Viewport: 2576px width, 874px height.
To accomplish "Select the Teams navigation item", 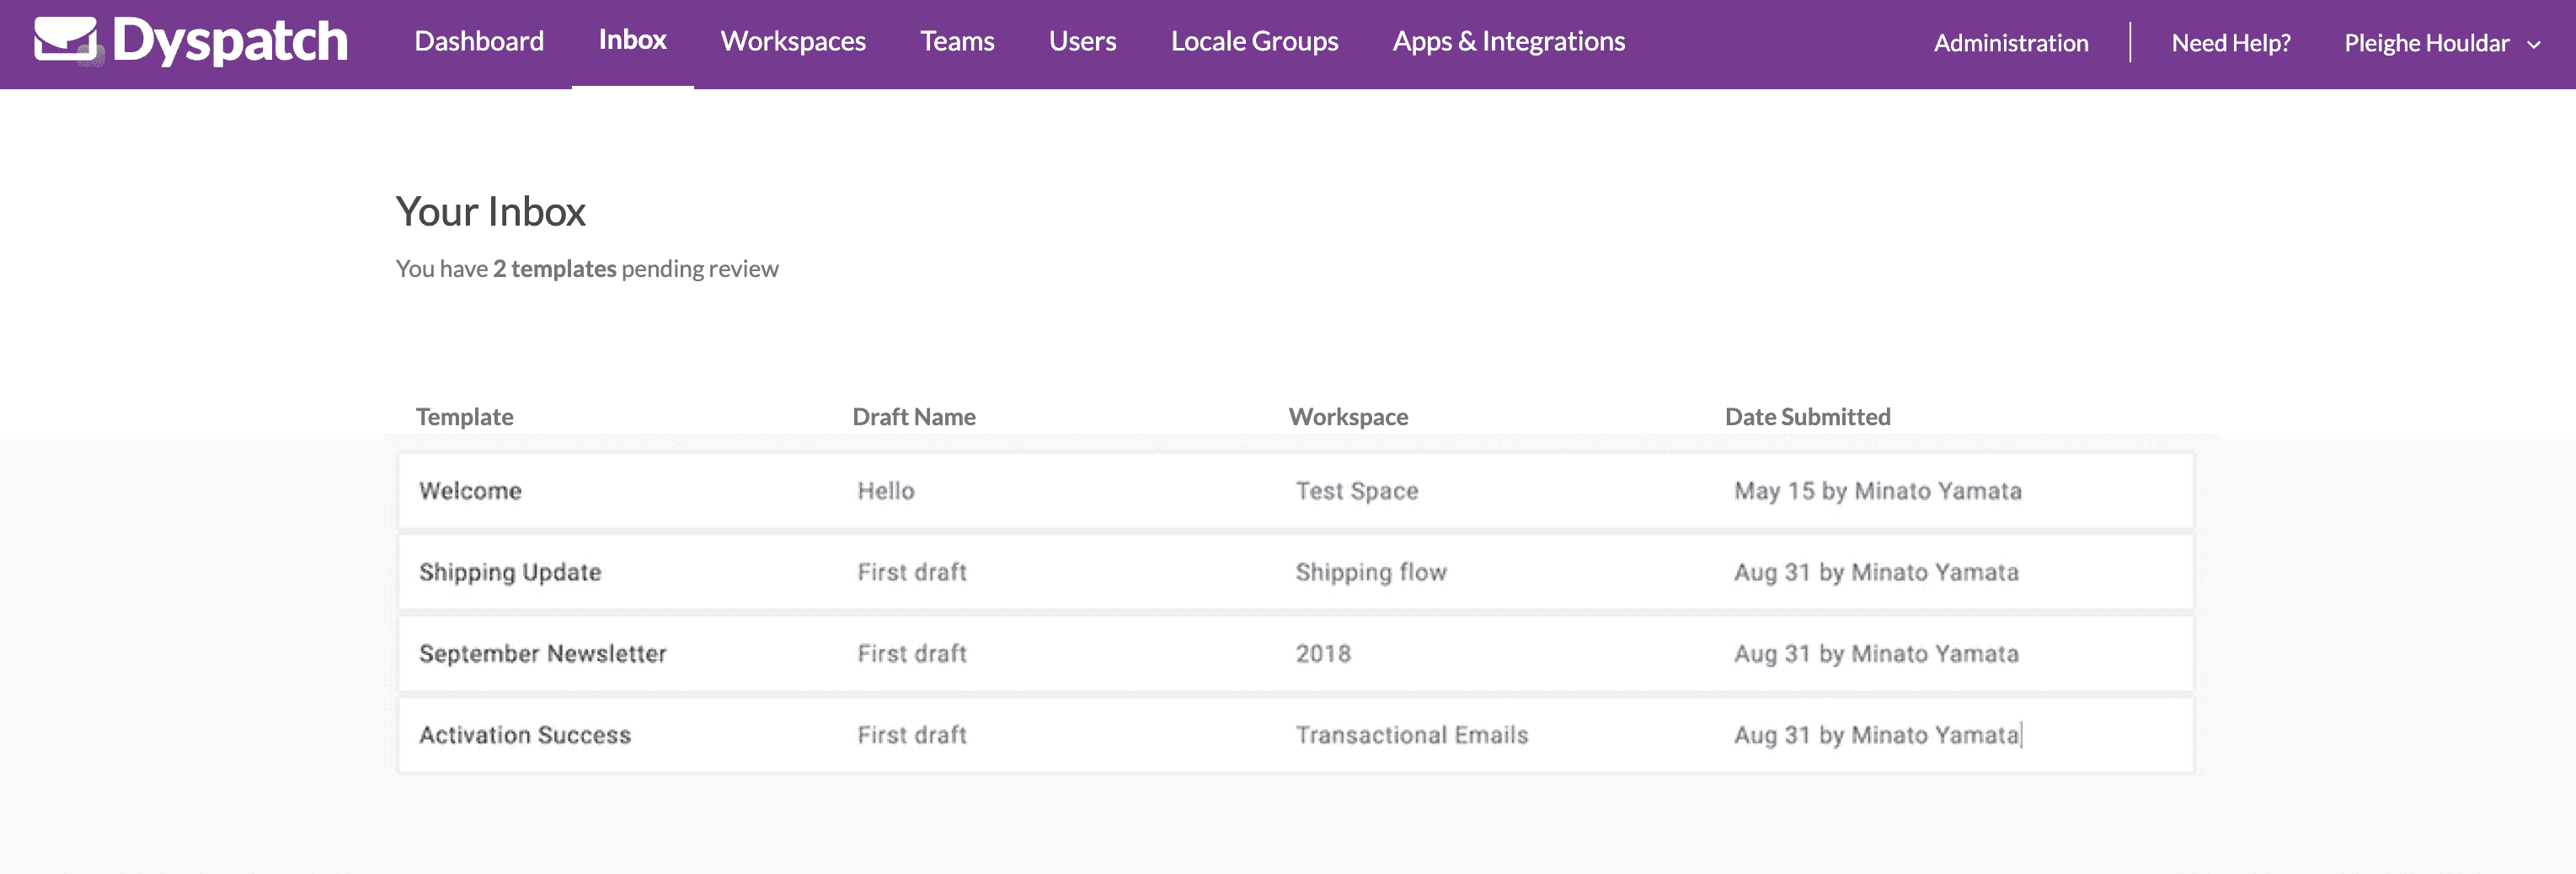I will coord(956,41).
